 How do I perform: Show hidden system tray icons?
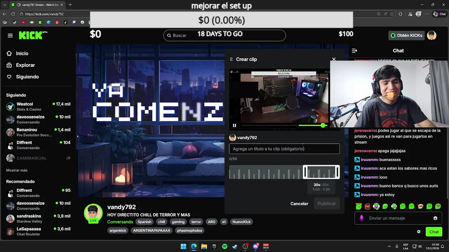389,246
